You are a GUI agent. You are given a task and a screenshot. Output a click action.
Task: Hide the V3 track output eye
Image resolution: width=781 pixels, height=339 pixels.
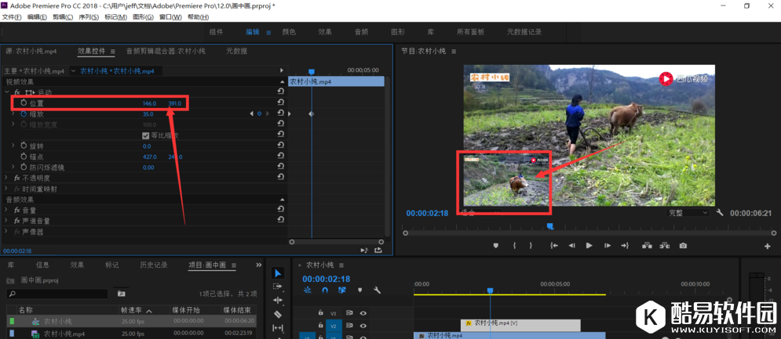(363, 313)
